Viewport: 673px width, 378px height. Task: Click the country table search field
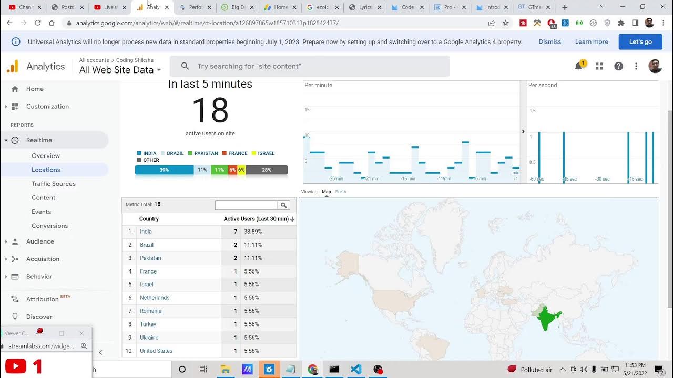pyautogui.click(x=246, y=205)
